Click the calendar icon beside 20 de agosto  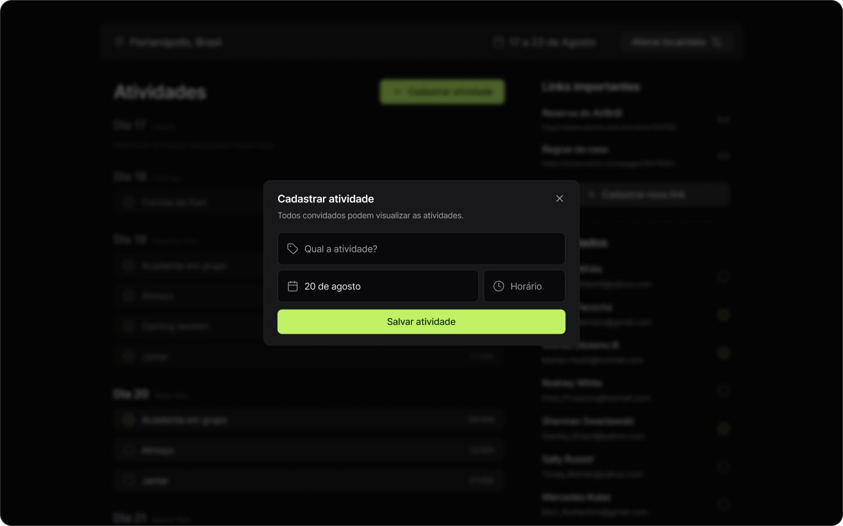click(293, 286)
